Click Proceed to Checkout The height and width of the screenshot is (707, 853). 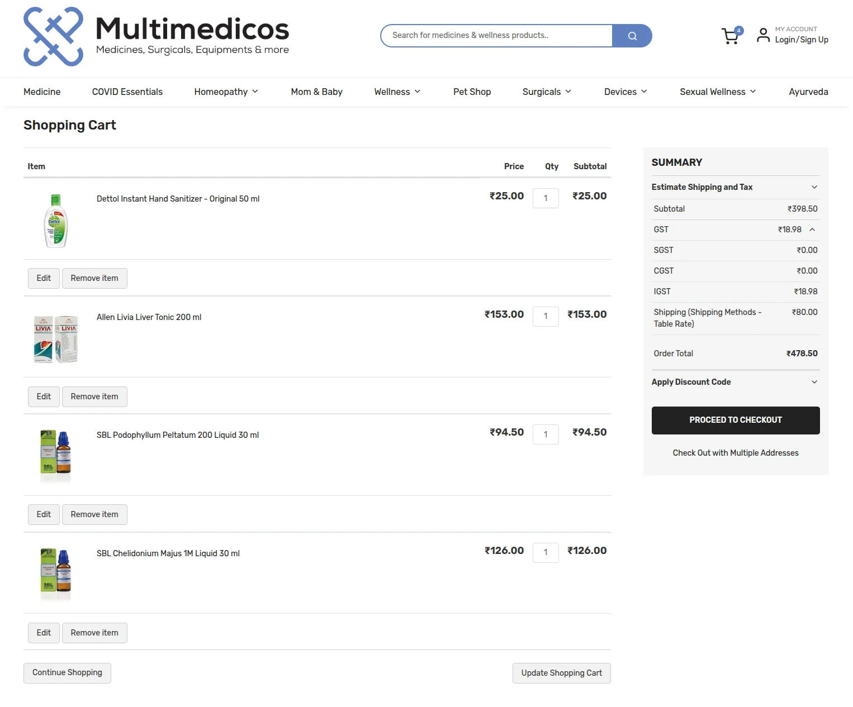[x=735, y=420]
